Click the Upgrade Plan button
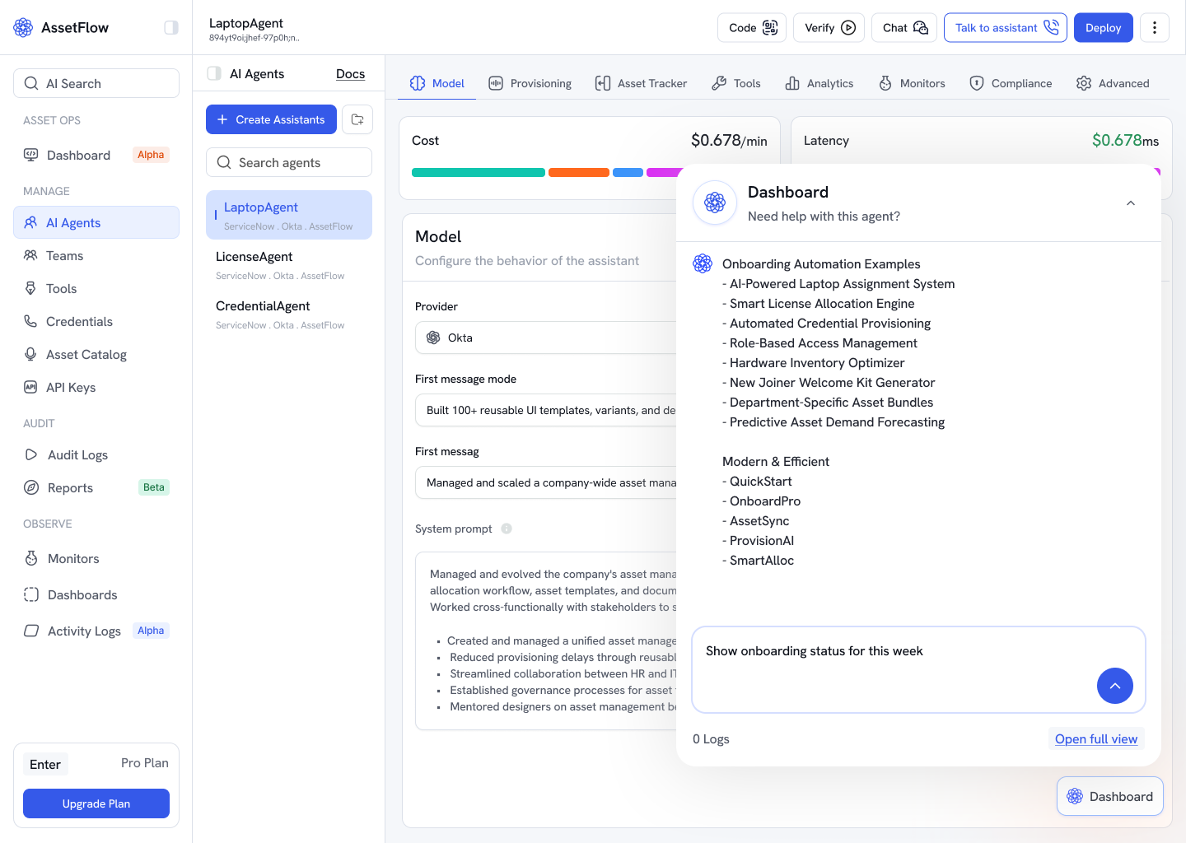The height and width of the screenshot is (843, 1186). click(x=96, y=803)
